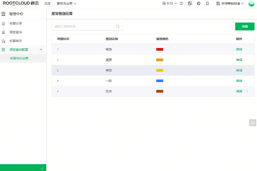Click the ROOTCLOUD 根云 logo
The width and height of the screenshot is (257, 171).
coord(21,3)
